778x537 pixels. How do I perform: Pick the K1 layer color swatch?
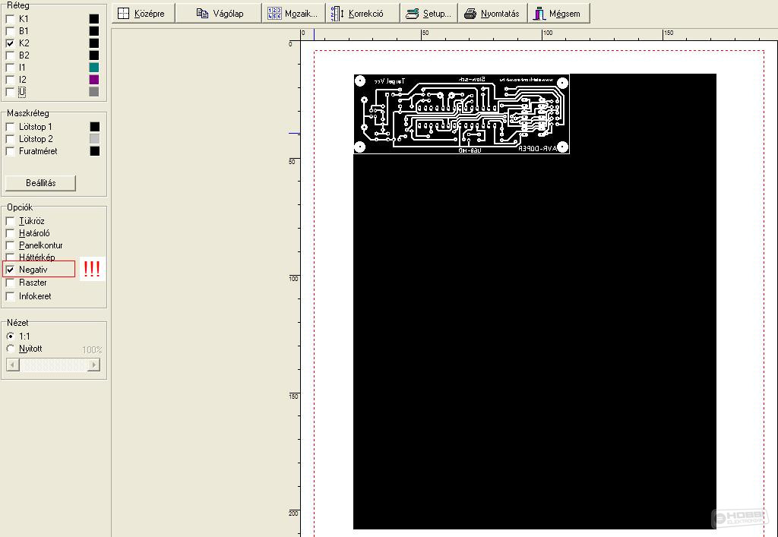(x=93, y=19)
